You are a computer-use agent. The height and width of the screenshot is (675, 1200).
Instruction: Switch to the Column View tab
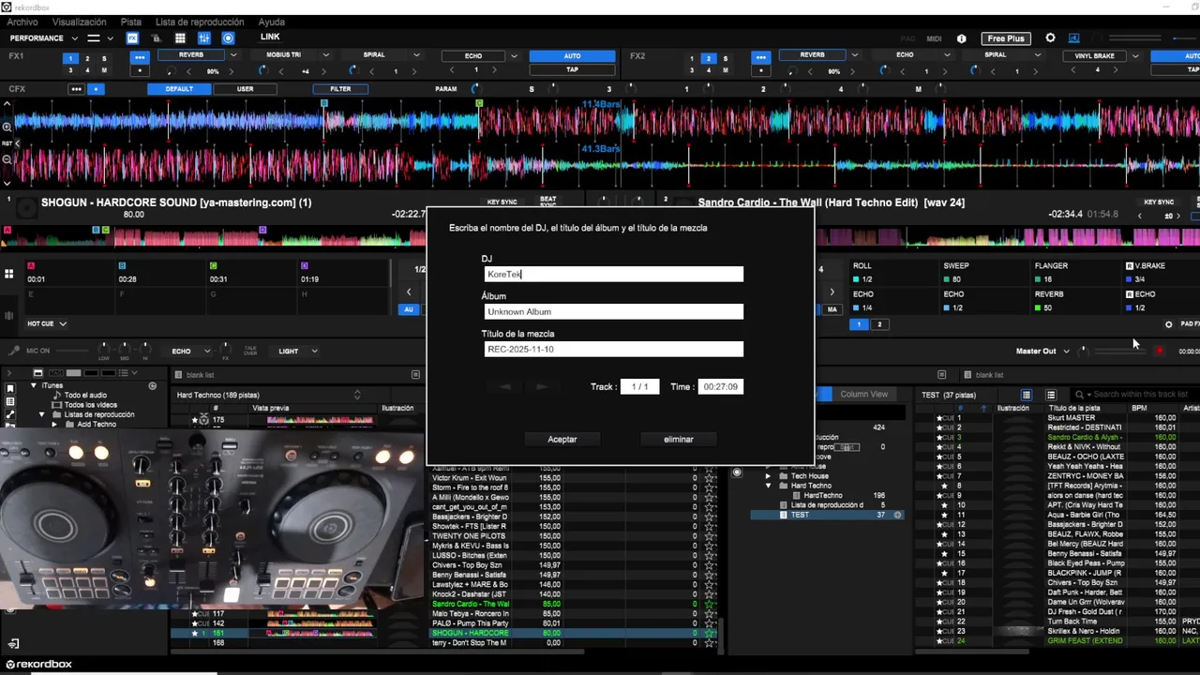(863, 395)
